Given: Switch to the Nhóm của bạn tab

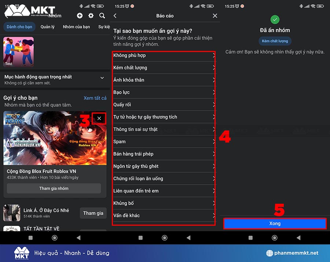Looking at the screenshot, I should point(76,27).
